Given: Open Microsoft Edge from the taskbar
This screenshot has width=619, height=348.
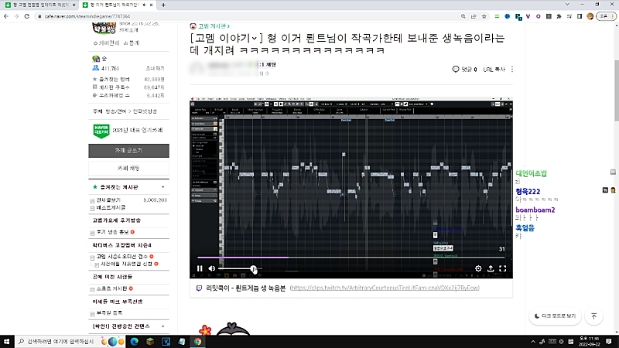Looking at the screenshot, I should tap(135, 342).
